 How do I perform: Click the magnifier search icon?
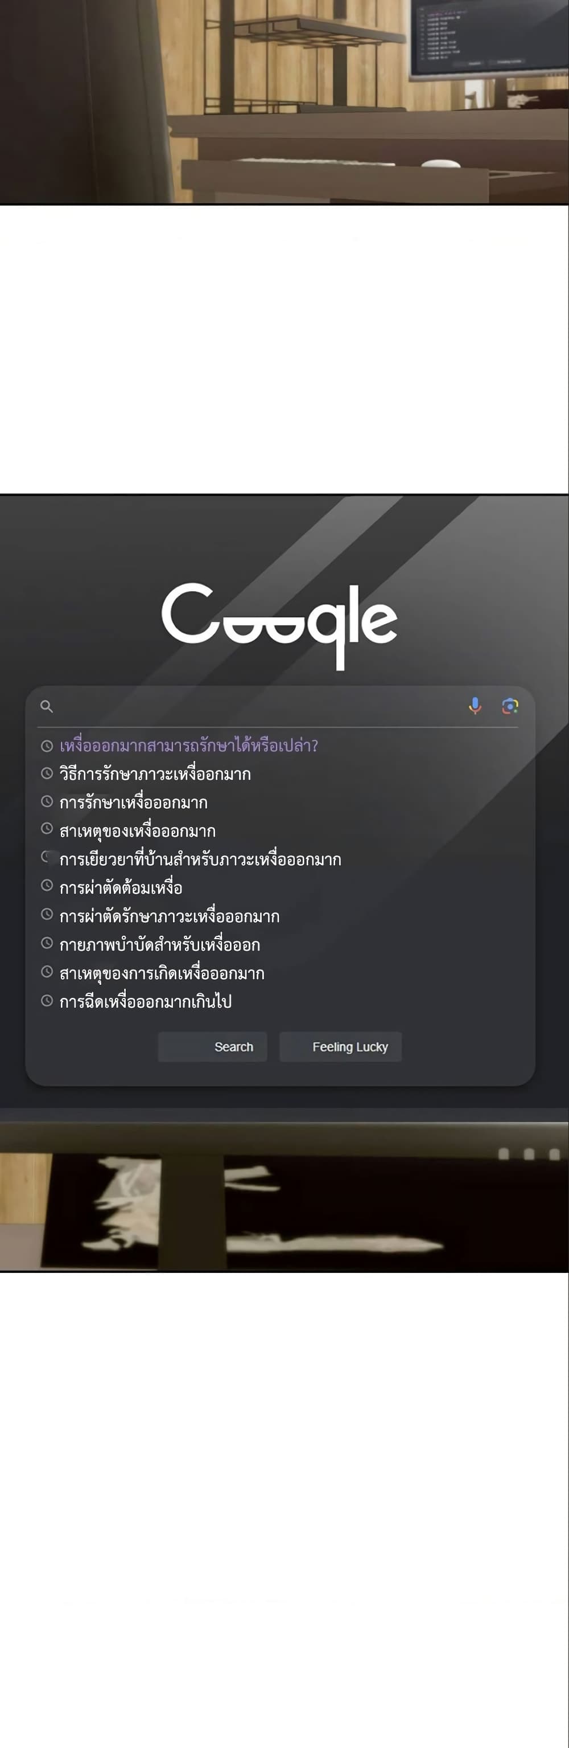(x=46, y=706)
